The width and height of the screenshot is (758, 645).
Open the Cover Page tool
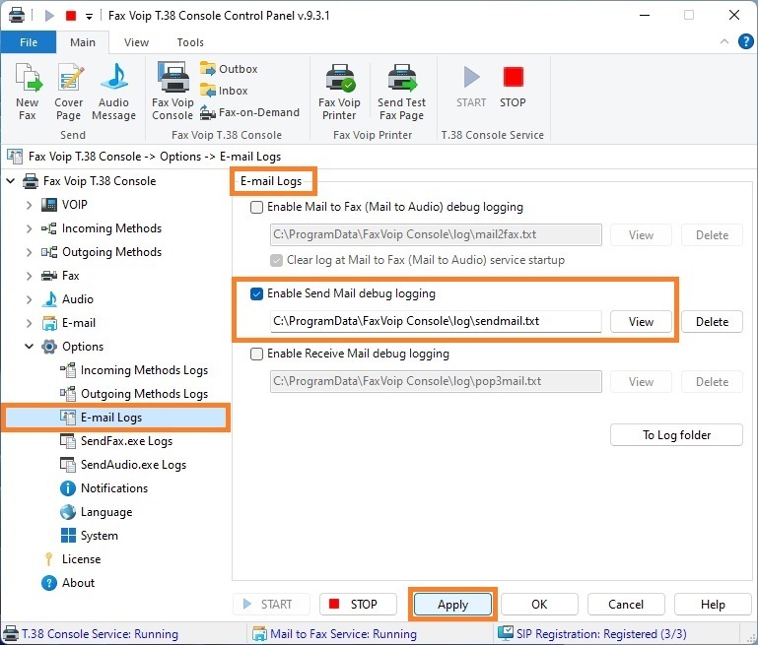point(69,92)
